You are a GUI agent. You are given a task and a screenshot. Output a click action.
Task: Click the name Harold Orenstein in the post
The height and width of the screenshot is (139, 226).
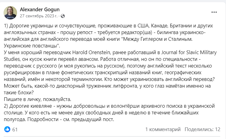[x=91, y=52]
